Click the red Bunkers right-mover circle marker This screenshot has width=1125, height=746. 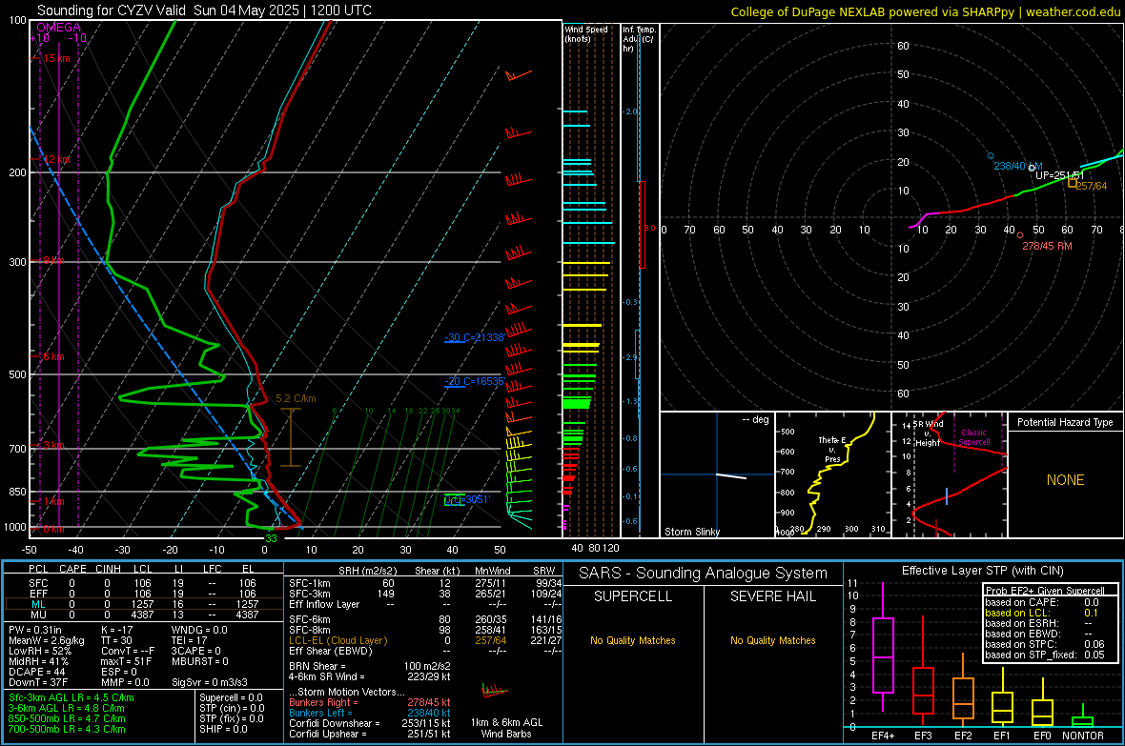pyautogui.click(x=1020, y=235)
